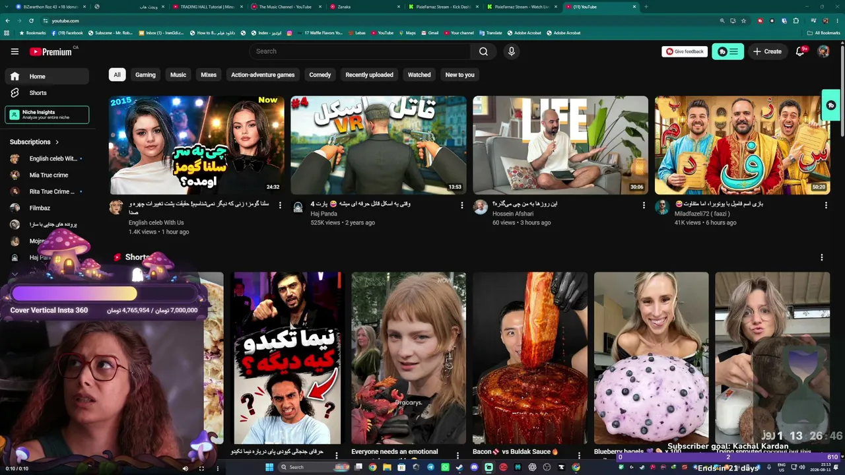Open options for Everyone needs an emotional short
Viewport: 845px width, 475px height.
click(457, 455)
